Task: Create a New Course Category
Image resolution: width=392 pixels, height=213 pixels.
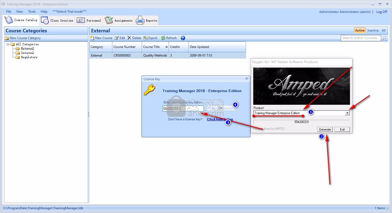Action: pos(23,38)
